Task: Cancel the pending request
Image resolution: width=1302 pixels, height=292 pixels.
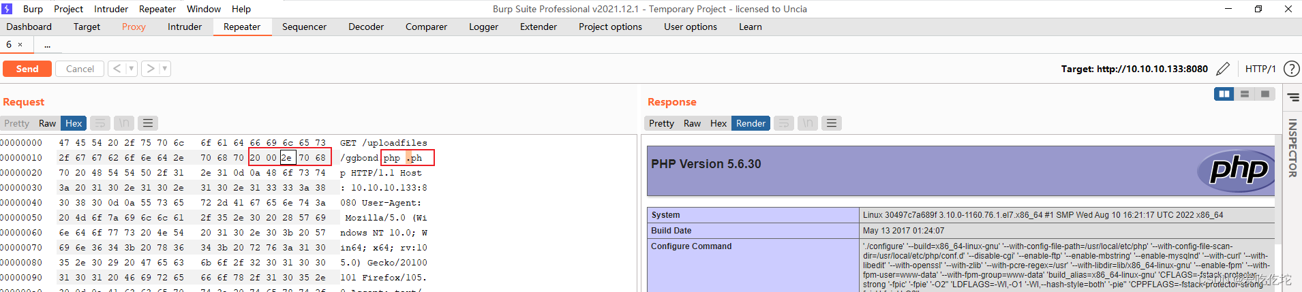Action: click(80, 69)
